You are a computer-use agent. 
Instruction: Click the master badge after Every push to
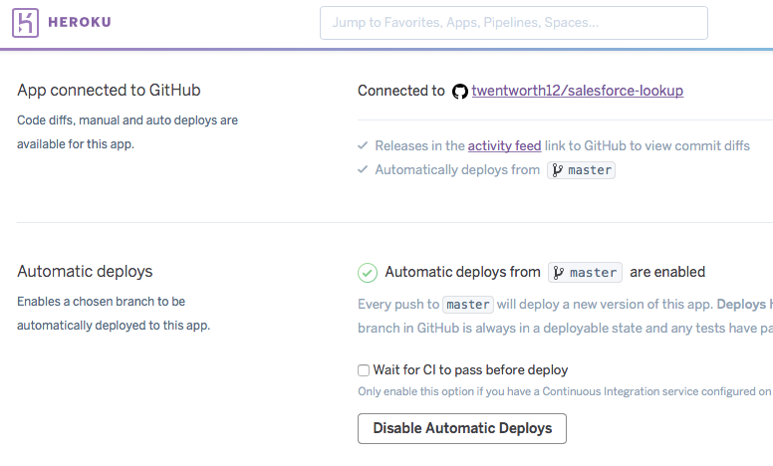pos(468,305)
